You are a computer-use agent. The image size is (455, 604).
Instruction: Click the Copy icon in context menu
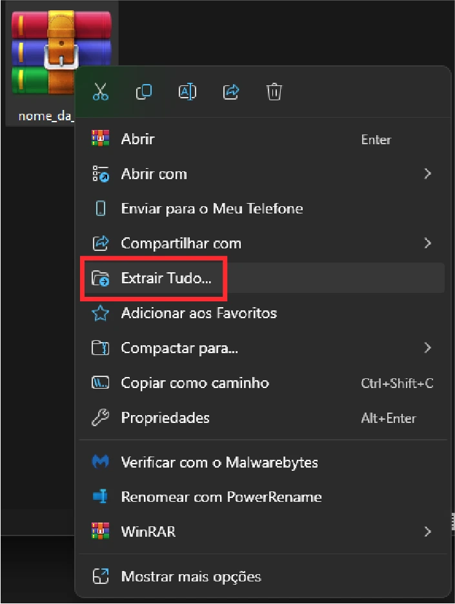144,92
